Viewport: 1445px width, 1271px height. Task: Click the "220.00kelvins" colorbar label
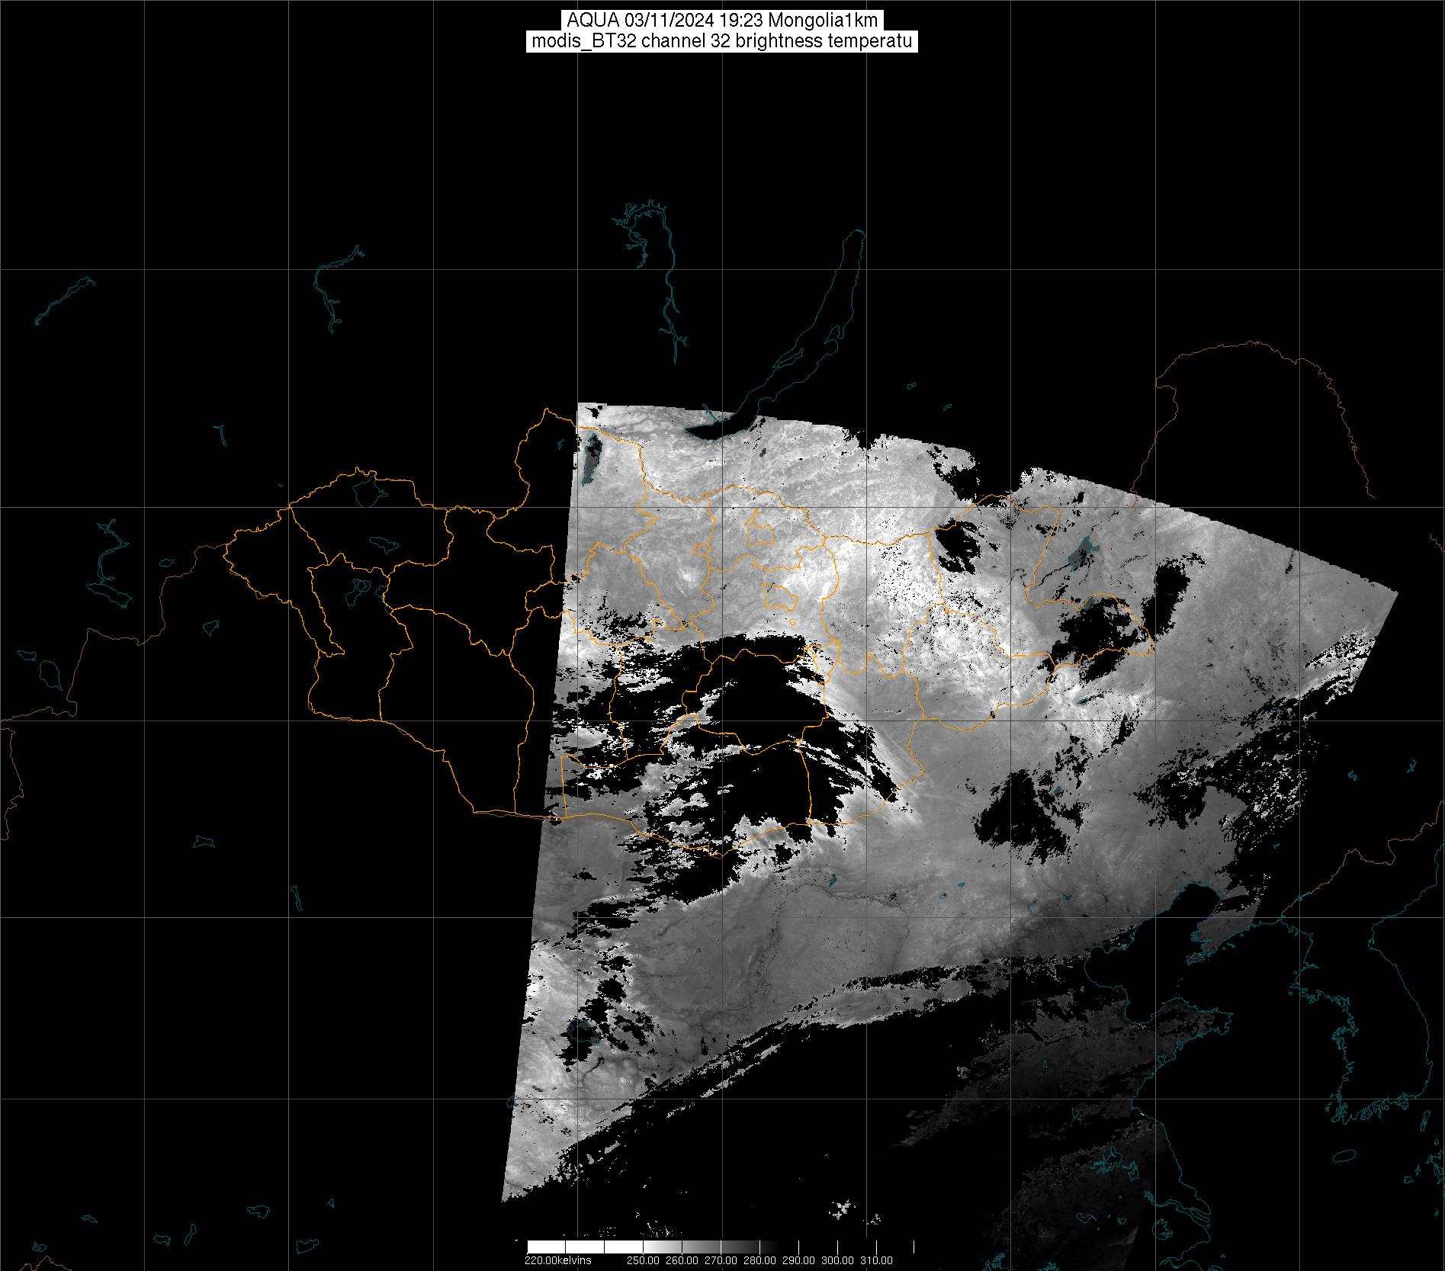pyautogui.click(x=558, y=1260)
